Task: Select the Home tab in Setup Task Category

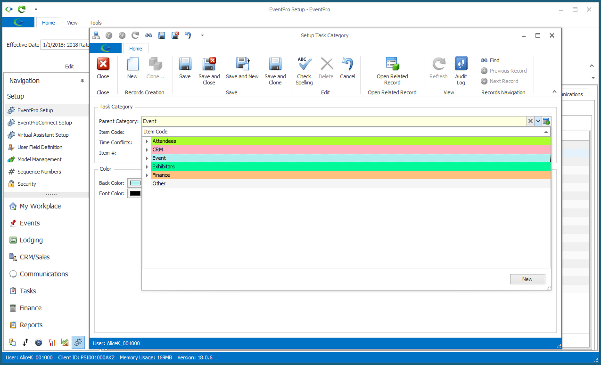Action: pyautogui.click(x=136, y=49)
